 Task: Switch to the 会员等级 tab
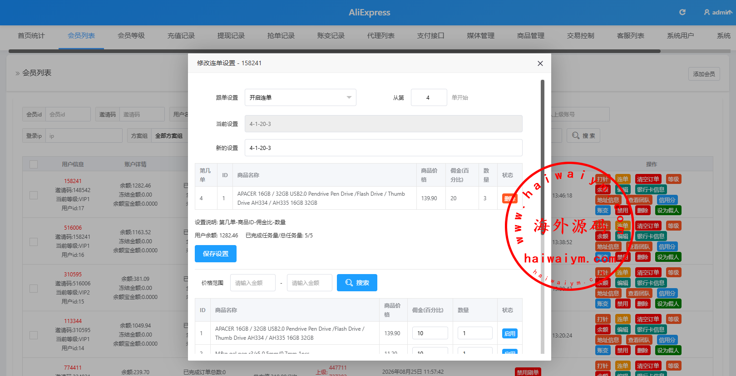(x=131, y=36)
